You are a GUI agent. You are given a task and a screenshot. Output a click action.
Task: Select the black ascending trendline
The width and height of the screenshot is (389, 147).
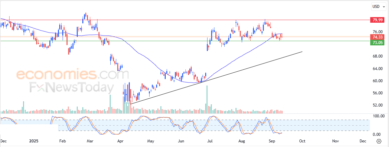[x=216, y=78]
